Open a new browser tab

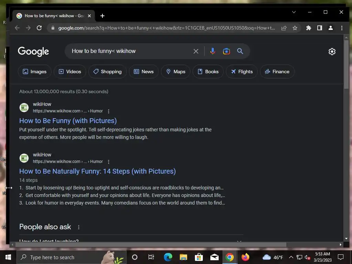(102, 16)
